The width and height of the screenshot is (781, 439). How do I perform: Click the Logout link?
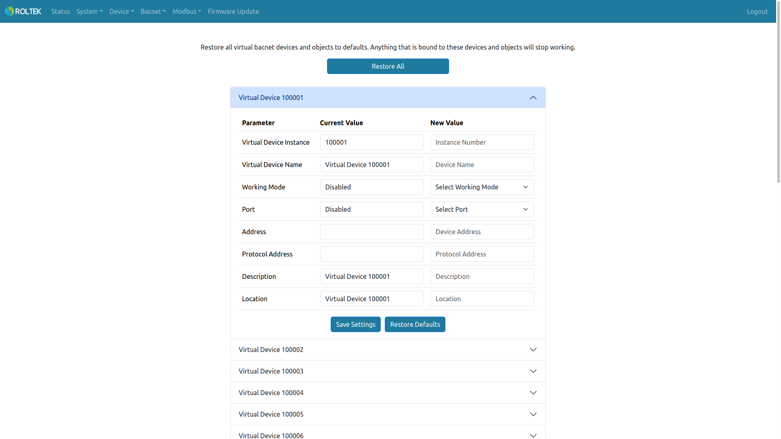[757, 11]
